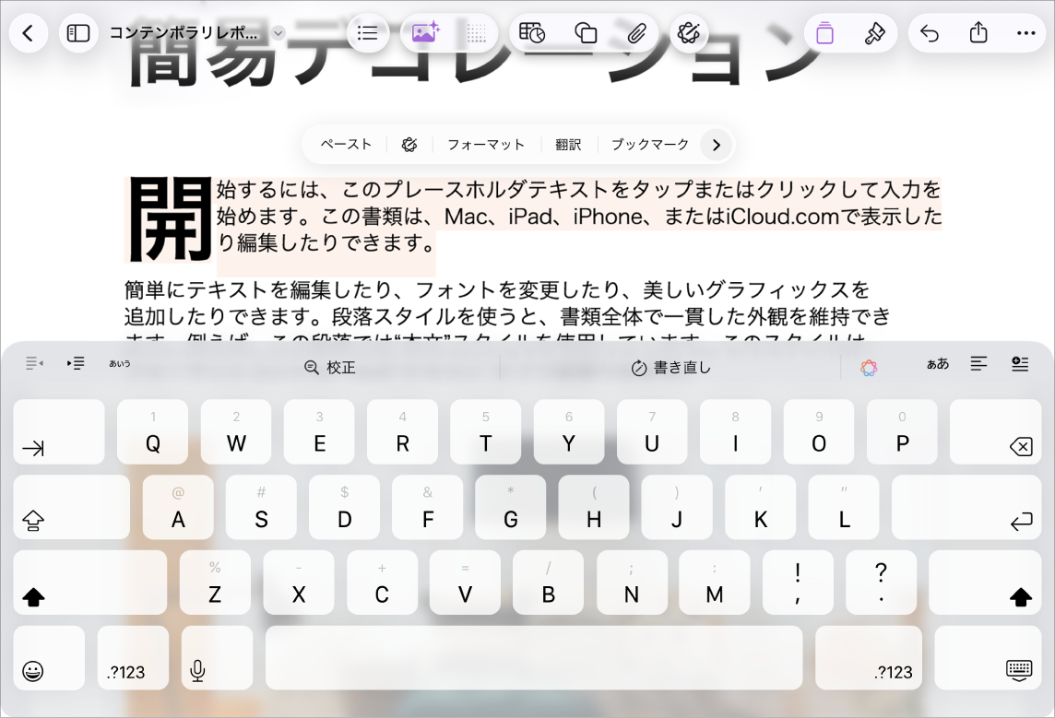1055x718 pixels.
Task: Tap 書き直し to rewrite text
Action: point(670,365)
